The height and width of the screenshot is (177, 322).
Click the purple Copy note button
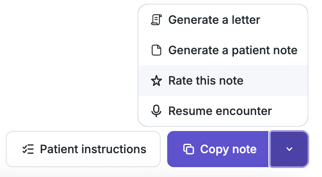(x=218, y=149)
